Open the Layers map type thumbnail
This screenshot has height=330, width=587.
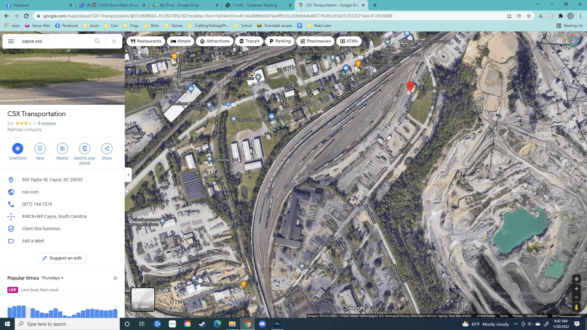143,299
